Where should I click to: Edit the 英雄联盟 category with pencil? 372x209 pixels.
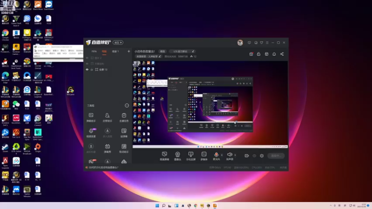coord(160,56)
